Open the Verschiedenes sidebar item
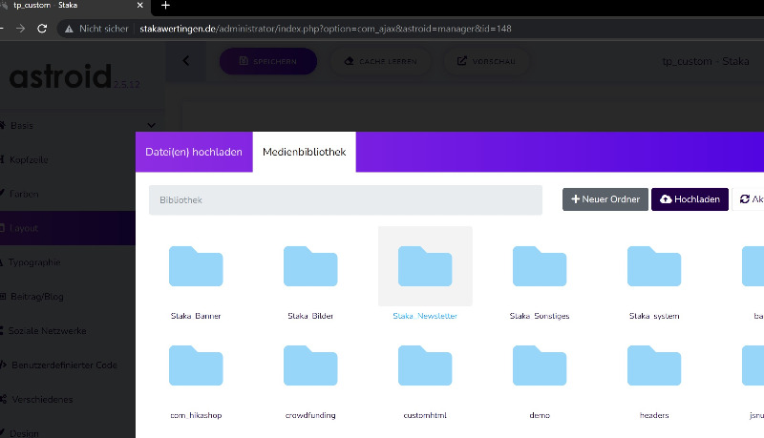764x438 pixels. pyautogui.click(x=68, y=399)
